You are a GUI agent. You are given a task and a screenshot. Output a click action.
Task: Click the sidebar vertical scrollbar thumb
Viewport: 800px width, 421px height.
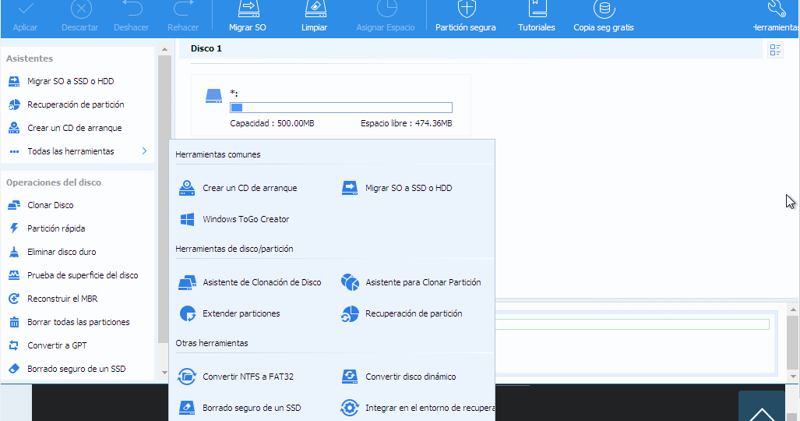[164, 200]
